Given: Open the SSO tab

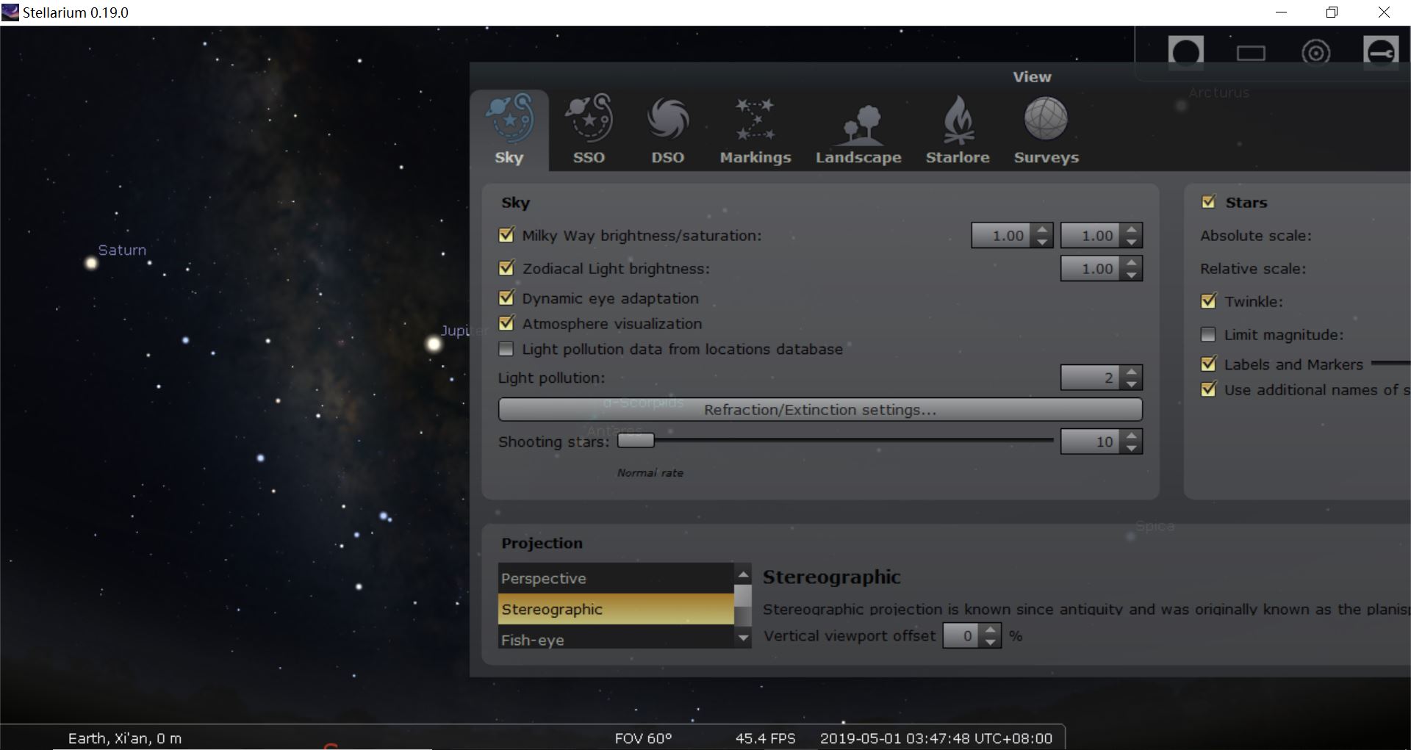Looking at the screenshot, I should (588, 130).
